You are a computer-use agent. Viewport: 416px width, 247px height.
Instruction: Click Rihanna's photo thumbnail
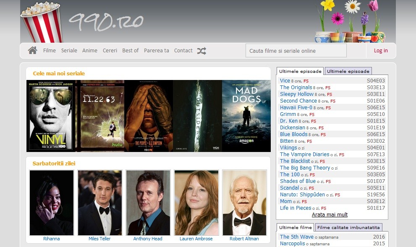point(52,203)
